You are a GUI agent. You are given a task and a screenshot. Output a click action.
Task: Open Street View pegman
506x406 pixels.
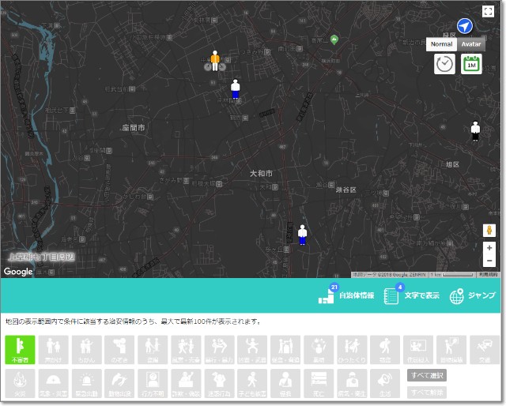[489, 230]
